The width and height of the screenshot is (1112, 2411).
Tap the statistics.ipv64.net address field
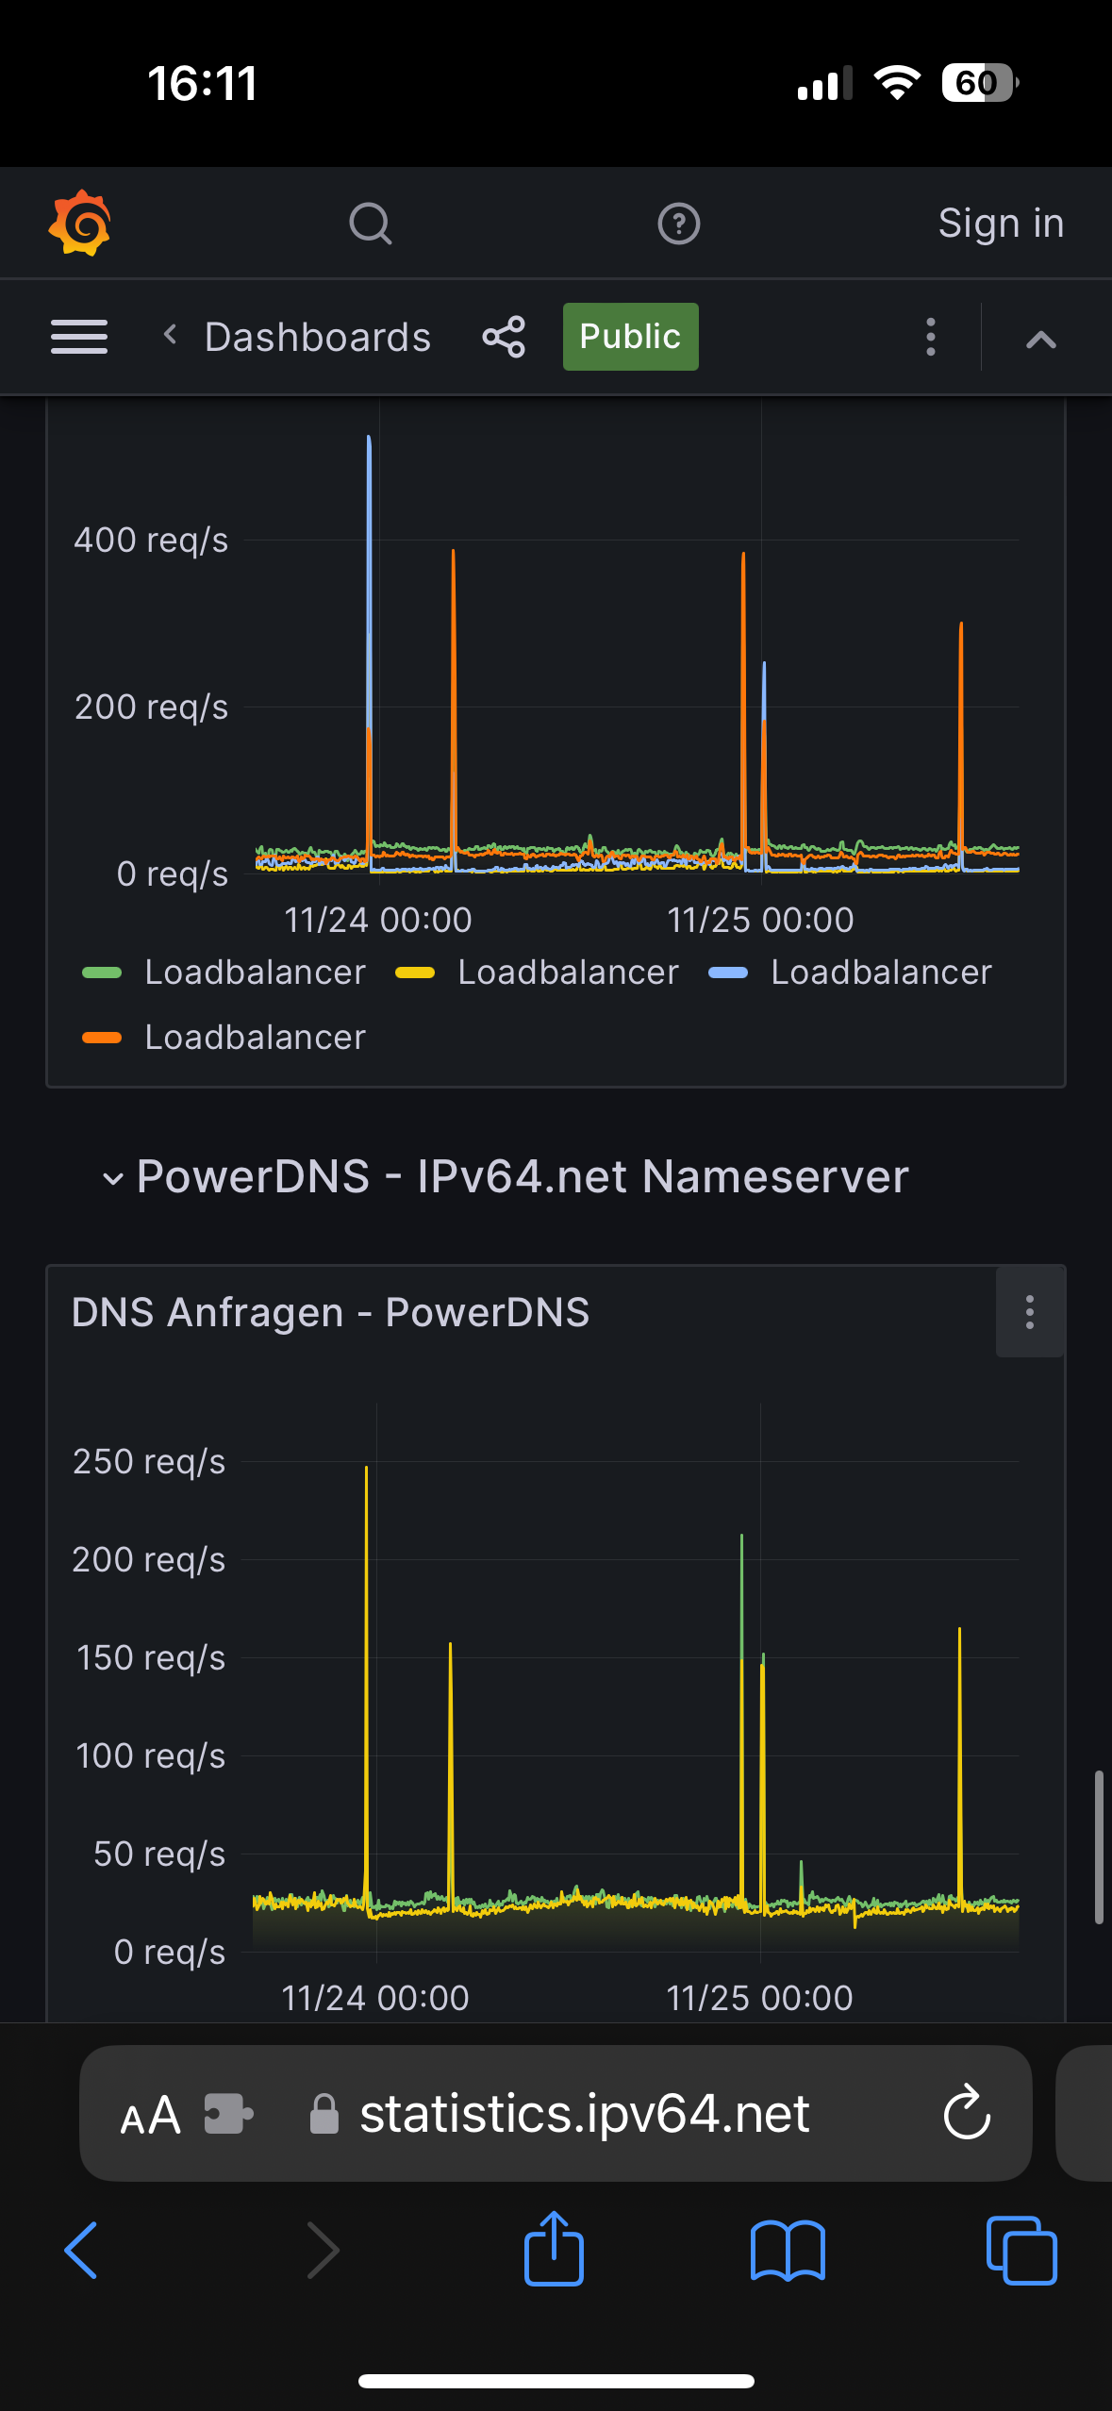(585, 2114)
